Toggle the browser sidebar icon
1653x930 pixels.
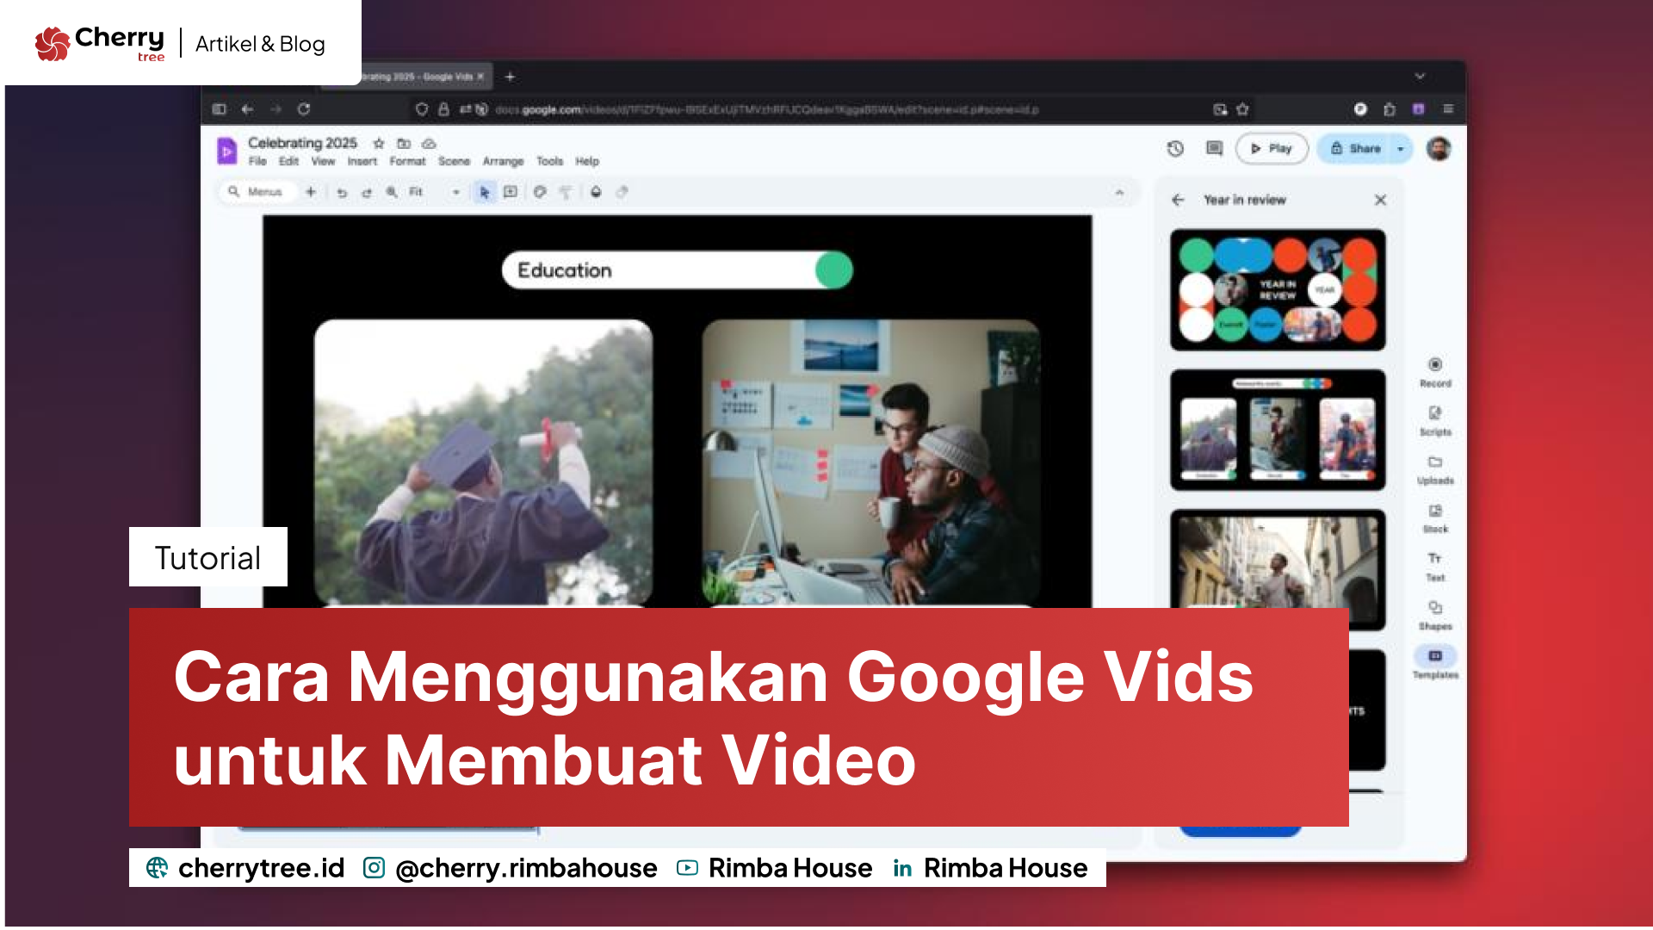click(219, 109)
